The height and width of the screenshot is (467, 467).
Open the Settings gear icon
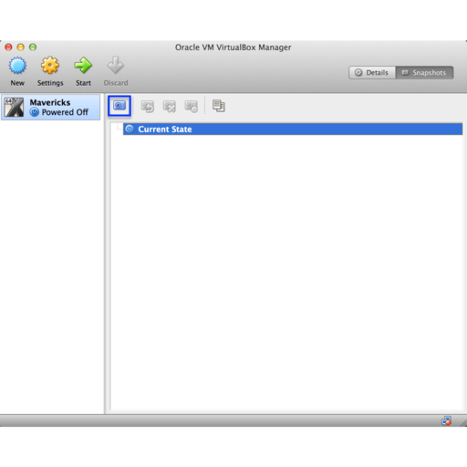point(50,66)
